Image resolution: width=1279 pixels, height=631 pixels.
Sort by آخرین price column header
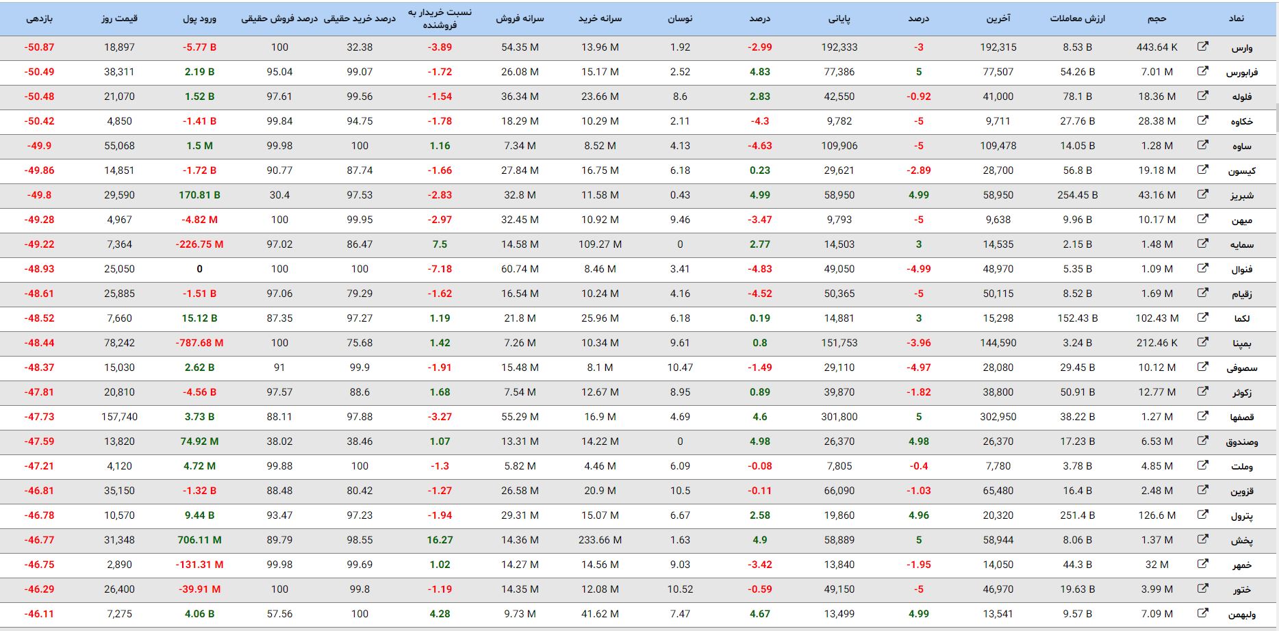(998, 18)
